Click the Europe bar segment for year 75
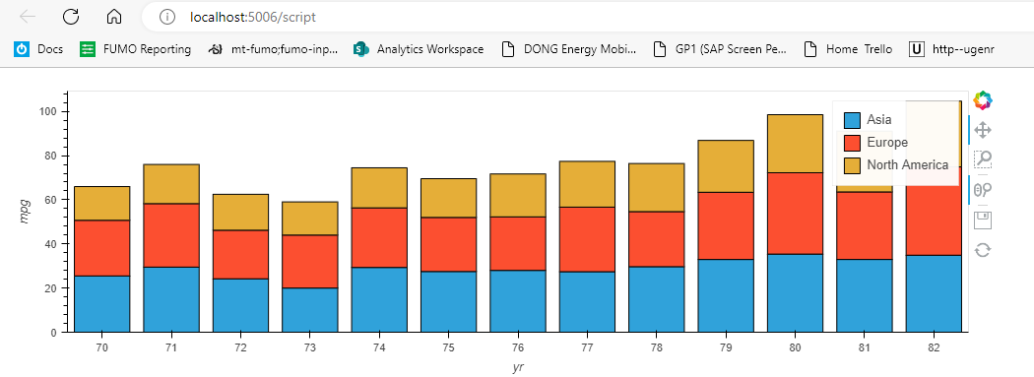 [448, 244]
